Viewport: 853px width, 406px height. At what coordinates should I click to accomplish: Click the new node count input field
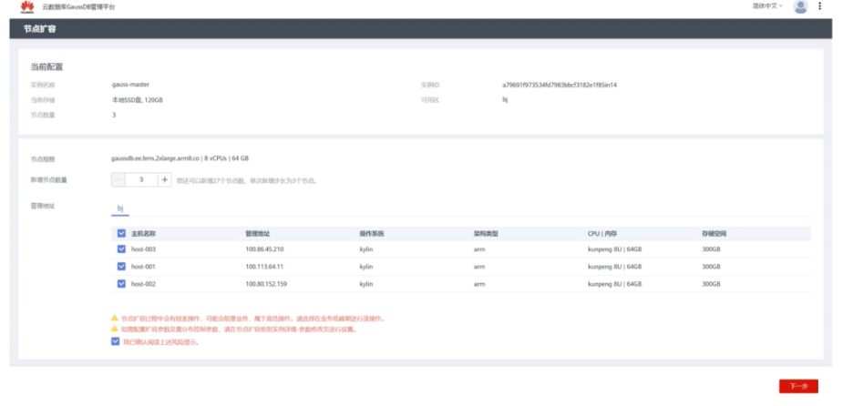point(141,180)
